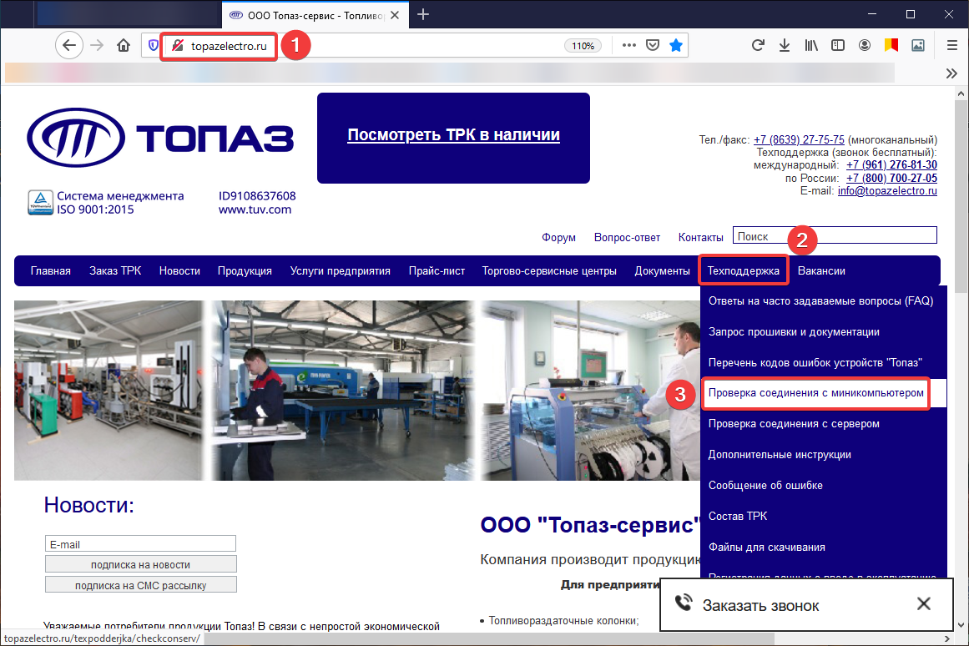Toggle the sidebar view
969x646 pixels.
pyautogui.click(x=838, y=45)
